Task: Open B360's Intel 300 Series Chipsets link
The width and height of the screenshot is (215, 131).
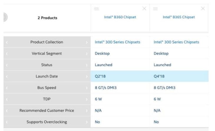Action: coord(118,42)
